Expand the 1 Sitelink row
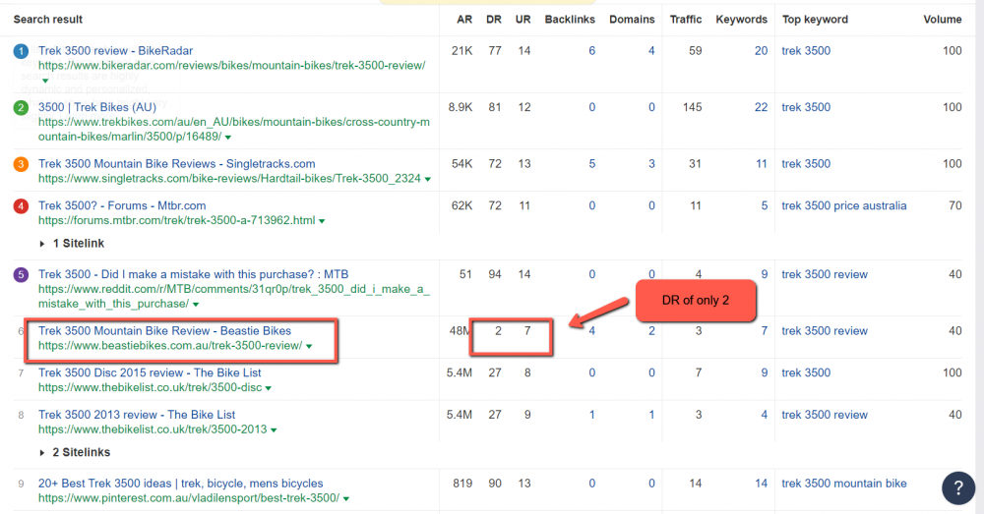 click(x=72, y=243)
